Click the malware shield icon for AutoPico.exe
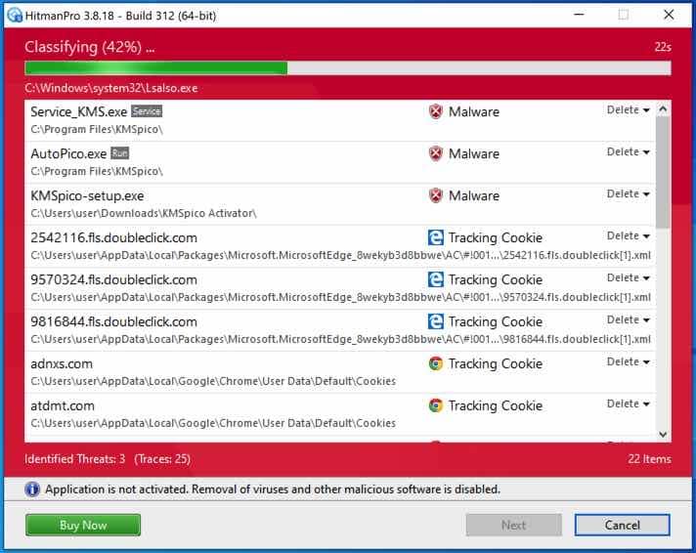 click(436, 153)
